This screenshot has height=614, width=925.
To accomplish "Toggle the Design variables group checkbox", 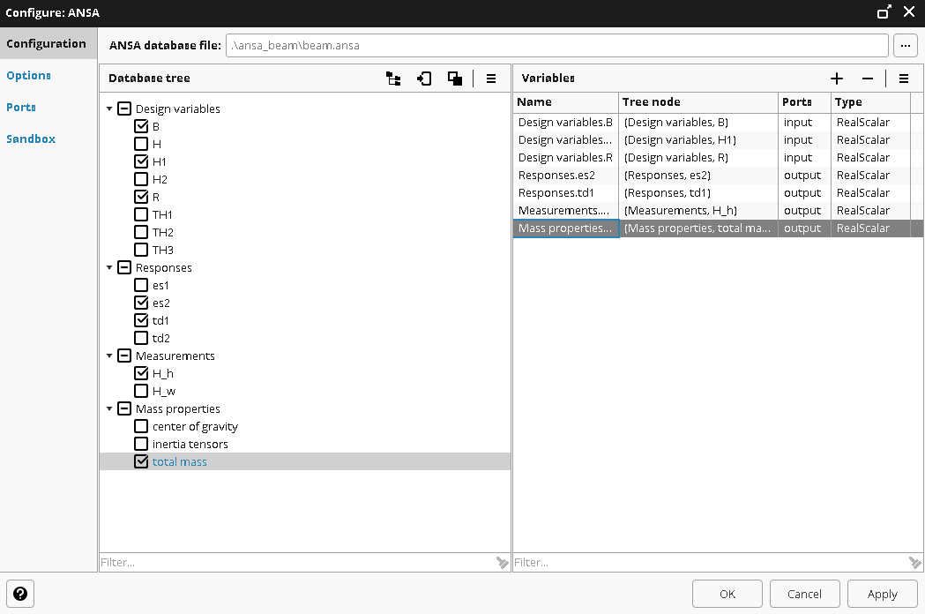I will click(123, 109).
